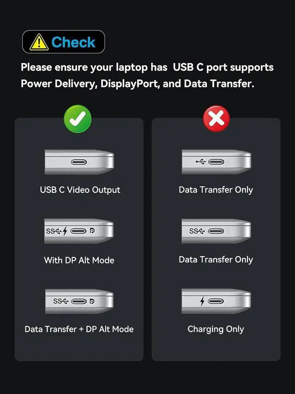Select the USB C Video Output port image
This screenshot has height=394, width=295.
pos(79,162)
